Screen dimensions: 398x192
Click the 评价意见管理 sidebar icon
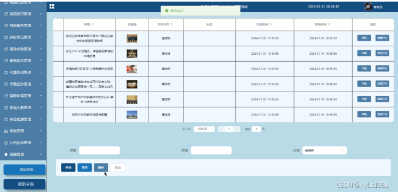pyautogui.click(x=6, y=37)
